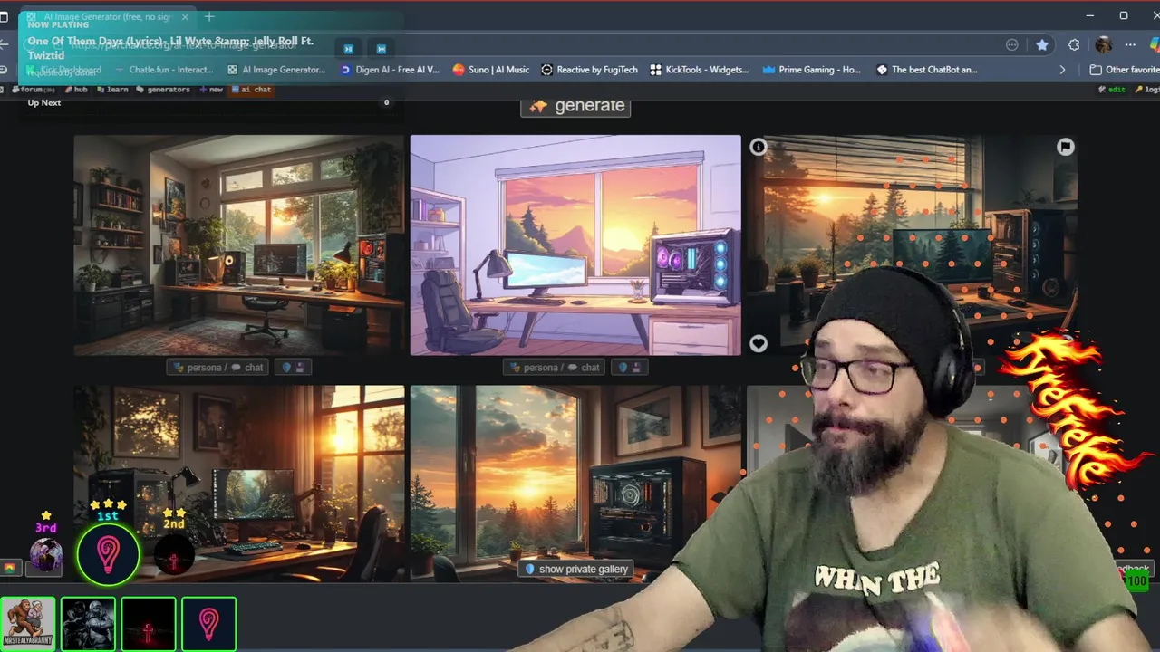The image size is (1160, 652).
Task: Select red cross avatar in bottom row
Action: pyautogui.click(x=149, y=624)
